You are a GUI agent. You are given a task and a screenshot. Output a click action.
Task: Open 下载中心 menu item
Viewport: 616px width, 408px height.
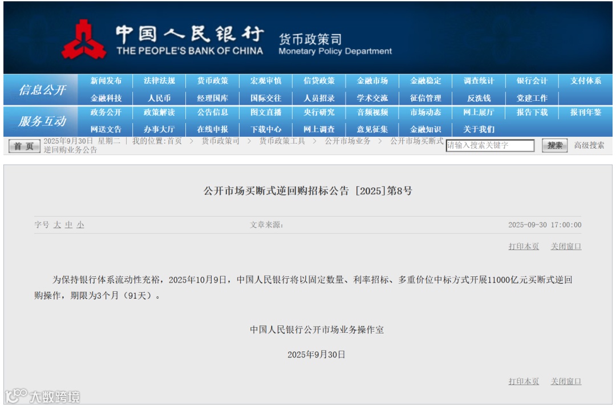pyautogui.click(x=266, y=129)
